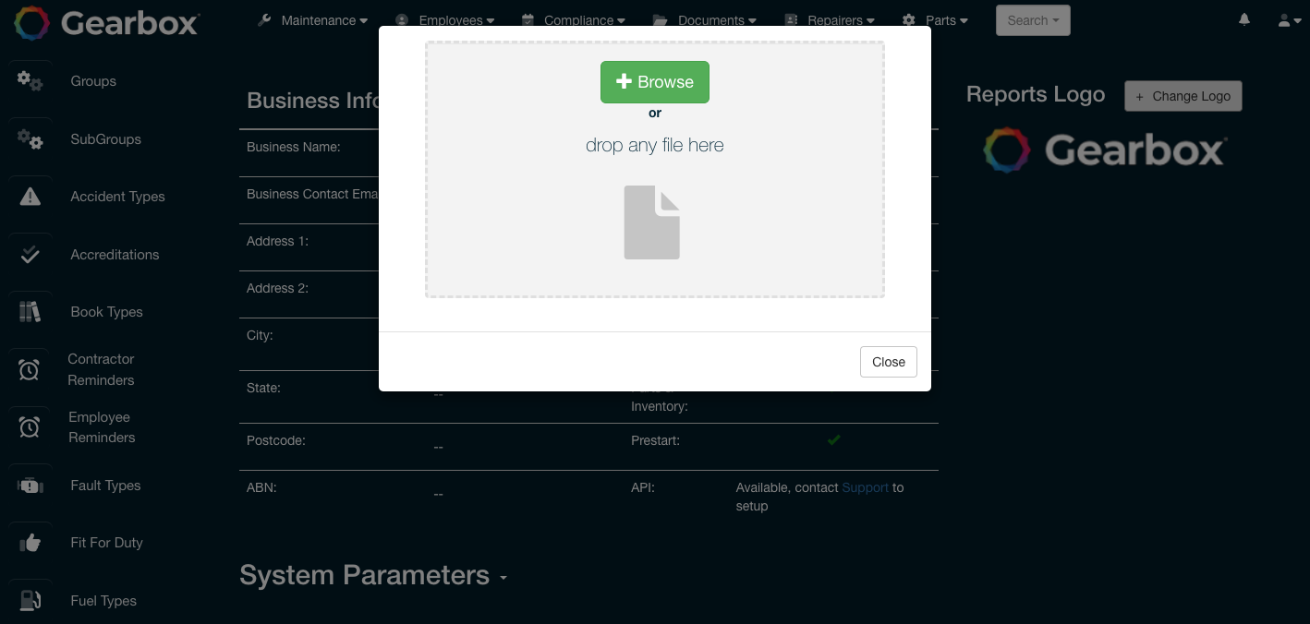Open Employee Reminders using its clock icon
The width and height of the screenshot is (1310, 624).
(x=30, y=427)
